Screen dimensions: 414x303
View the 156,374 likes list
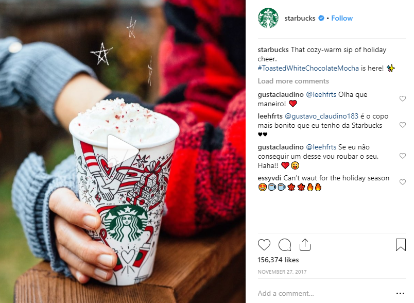tap(278, 260)
